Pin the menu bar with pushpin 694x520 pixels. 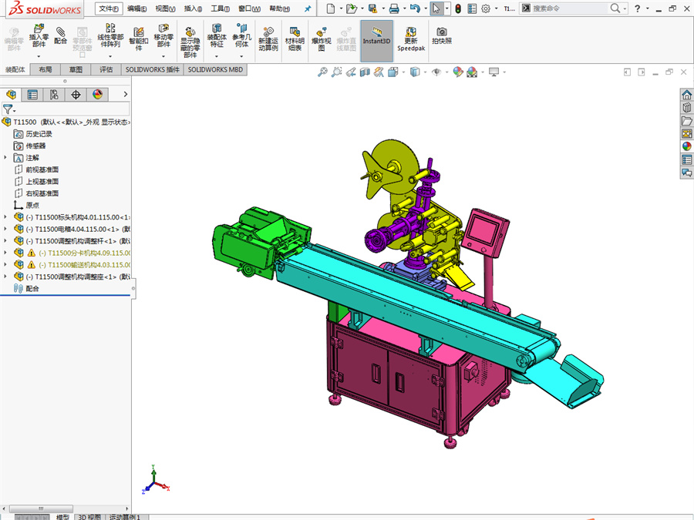(308, 8)
